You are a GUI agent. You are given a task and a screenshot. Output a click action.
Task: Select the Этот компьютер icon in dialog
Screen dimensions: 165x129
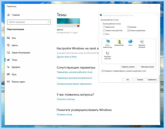click(x=108, y=42)
